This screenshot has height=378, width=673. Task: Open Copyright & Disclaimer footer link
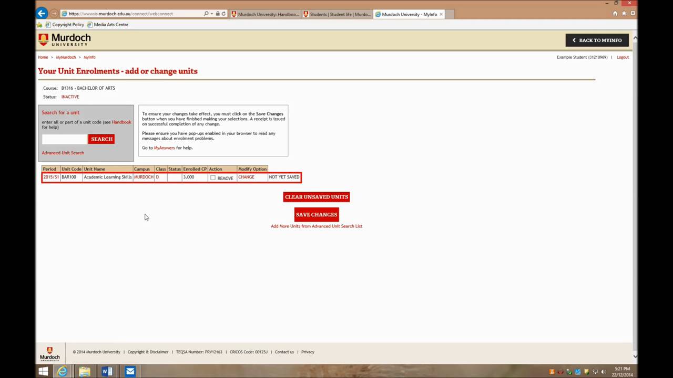[148, 352]
